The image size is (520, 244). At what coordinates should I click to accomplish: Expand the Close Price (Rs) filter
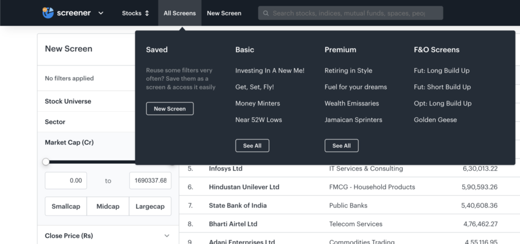[x=167, y=236]
